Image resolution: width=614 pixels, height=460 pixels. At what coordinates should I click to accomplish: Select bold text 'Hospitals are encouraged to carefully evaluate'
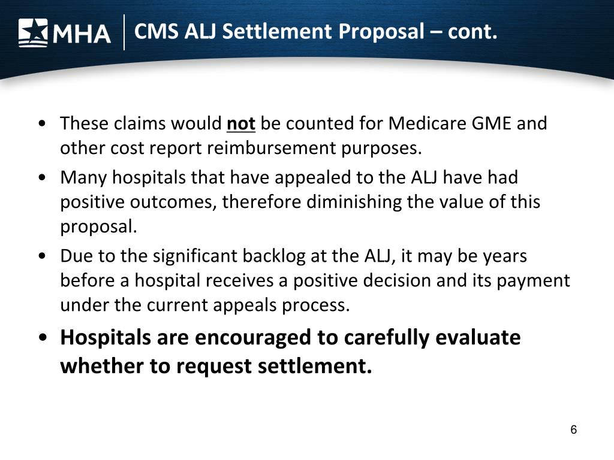pos(290,338)
